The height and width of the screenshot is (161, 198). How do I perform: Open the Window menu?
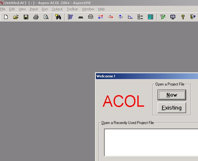pos(88,9)
